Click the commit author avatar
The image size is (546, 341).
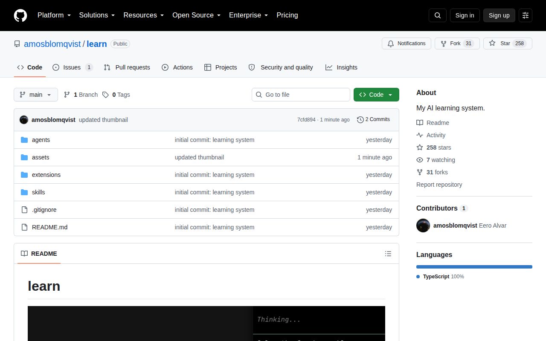pos(24,120)
